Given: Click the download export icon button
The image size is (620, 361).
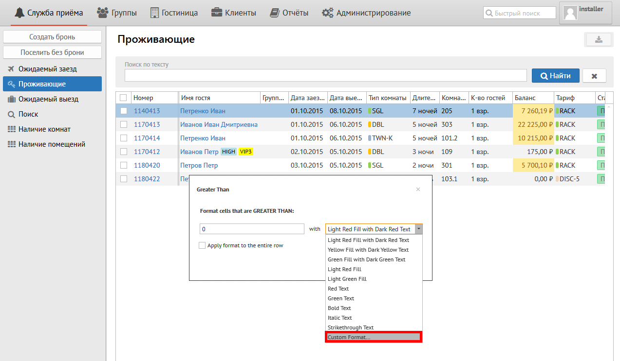Looking at the screenshot, I should pos(599,40).
